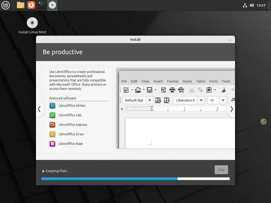Open the Insert menu
The height and width of the screenshot is (203, 271).
(x=158, y=81)
